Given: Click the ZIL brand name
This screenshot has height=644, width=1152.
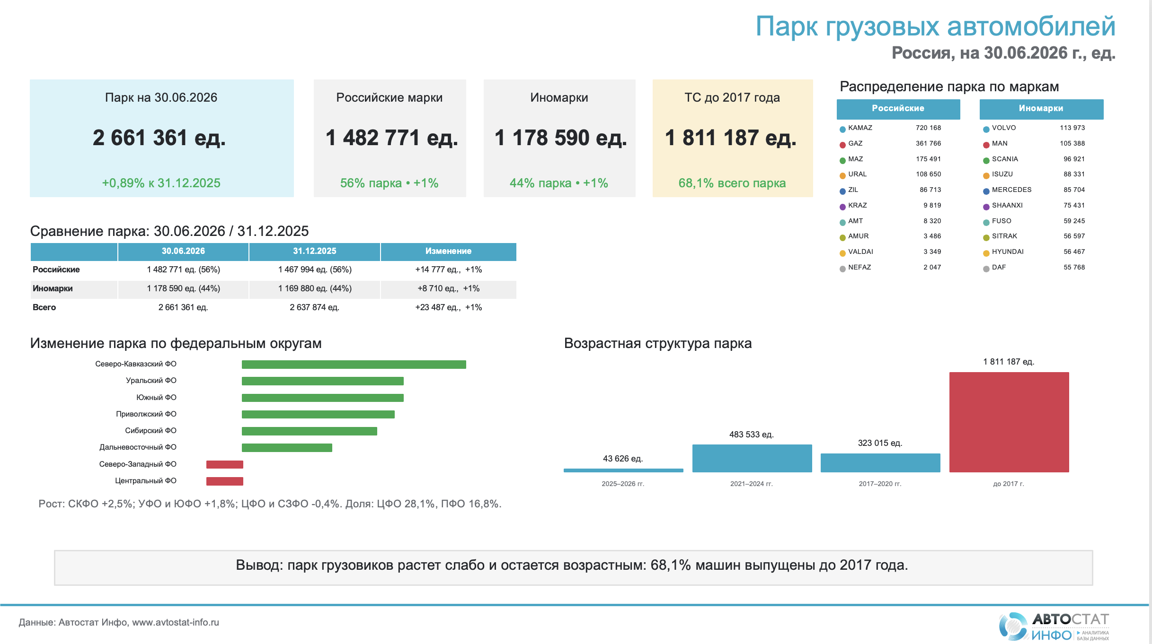Looking at the screenshot, I should (853, 190).
